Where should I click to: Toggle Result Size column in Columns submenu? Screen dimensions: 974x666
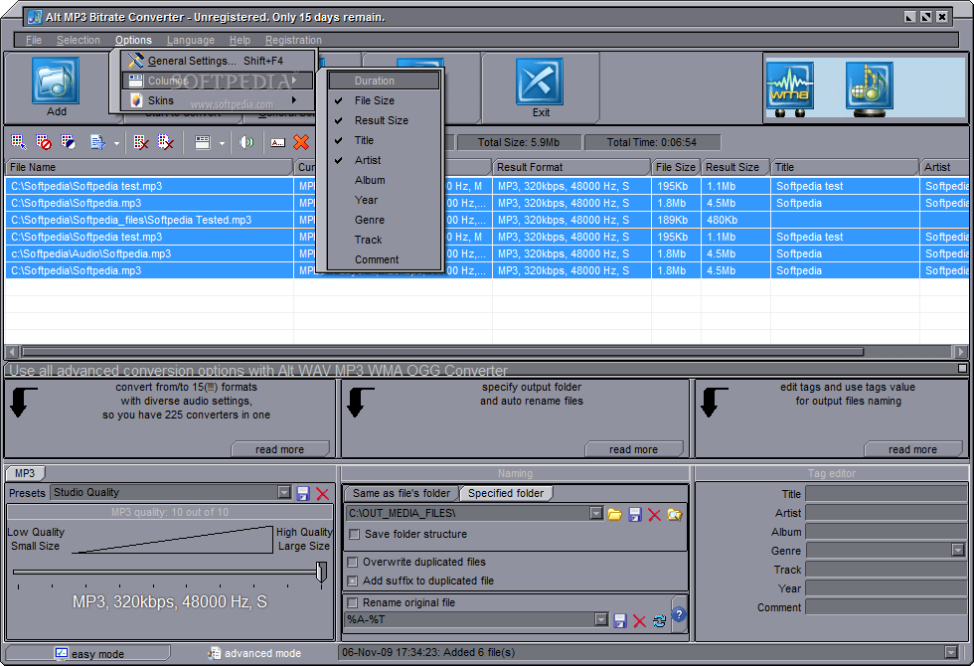coord(384,120)
